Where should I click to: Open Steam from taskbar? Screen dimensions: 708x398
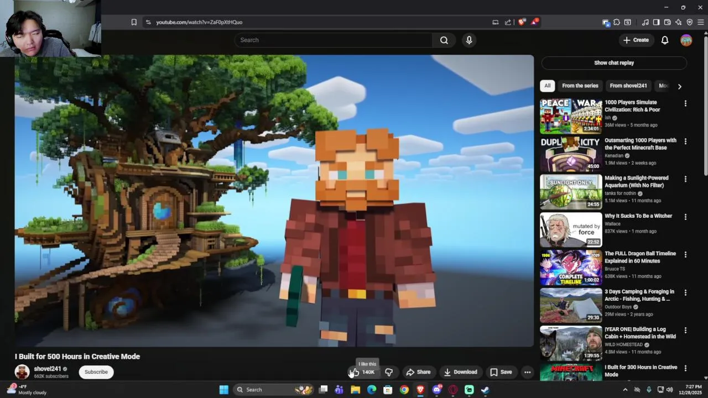[485, 390]
